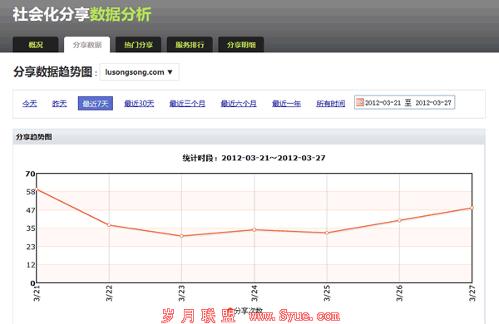This screenshot has height=324, width=499.
Task: Click the calendar icon in date range field
Action: coord(360,102)
